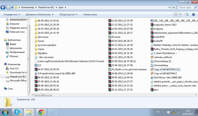Open the Загрузки folder in sidebar
The height and width of the screenshot is (116, 198).
15,24
